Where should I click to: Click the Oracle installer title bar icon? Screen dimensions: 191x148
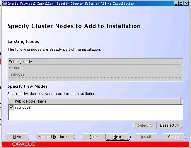click(4, 4)
